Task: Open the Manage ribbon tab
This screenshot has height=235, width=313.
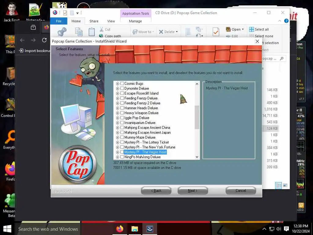Action: click(x=135, y=21)
